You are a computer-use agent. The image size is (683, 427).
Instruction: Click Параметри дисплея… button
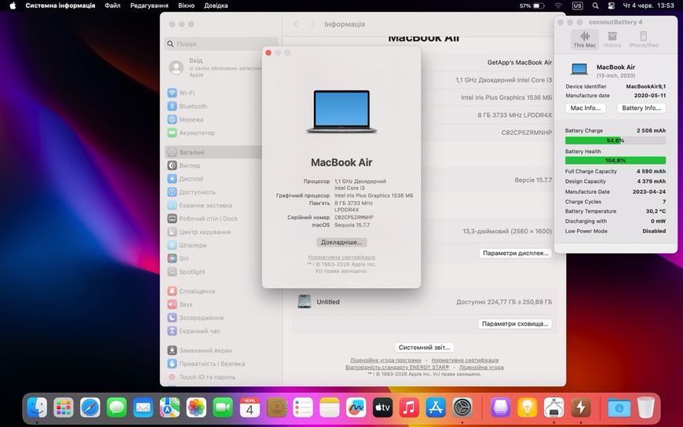coord(515,254)
